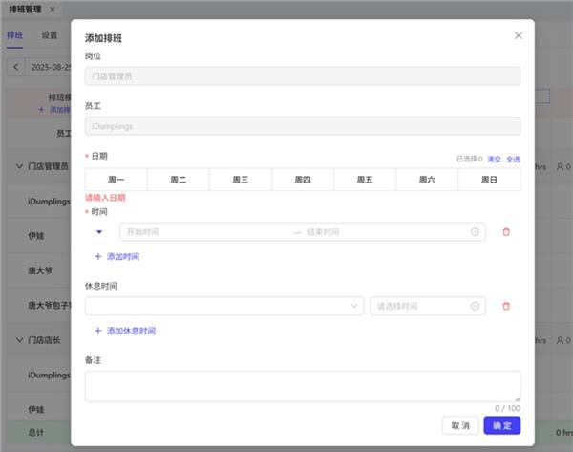Delete the time row using the red trash icon

pyautogui.click(x=506, y=232)
